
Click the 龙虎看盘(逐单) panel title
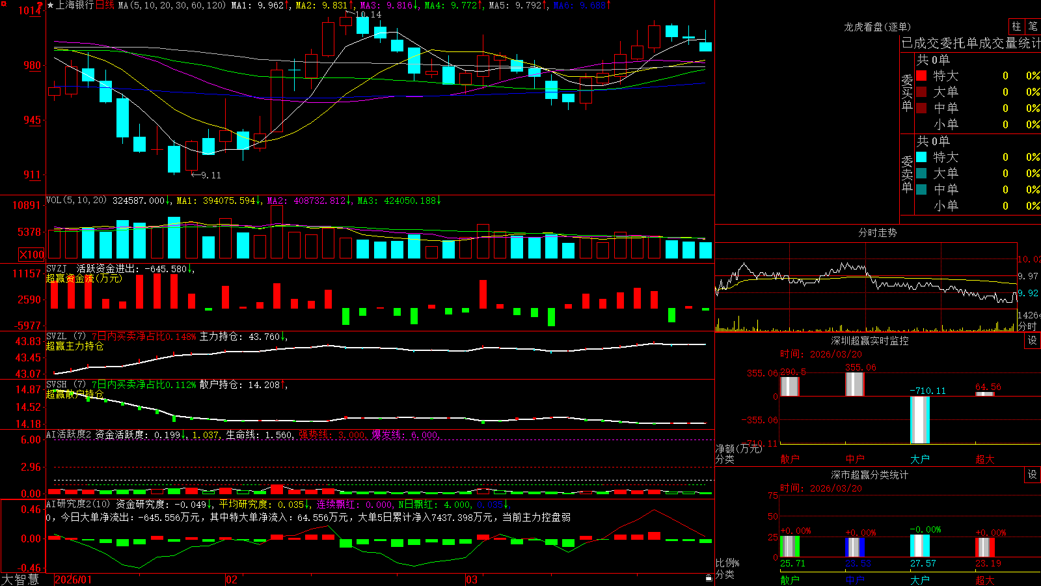(x=877, y=27)
